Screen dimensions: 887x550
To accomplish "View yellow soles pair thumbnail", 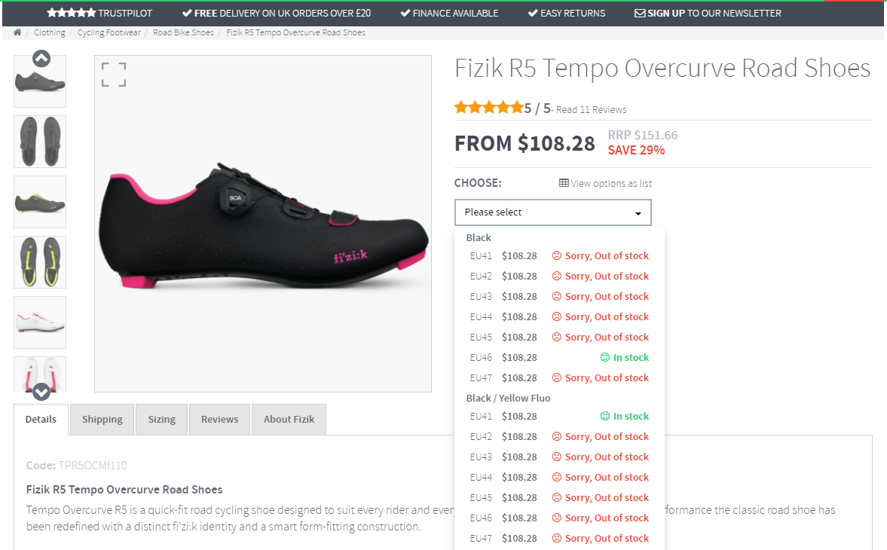I will [x=40, y=262].
